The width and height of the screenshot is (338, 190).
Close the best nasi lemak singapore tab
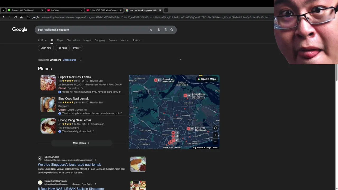pos(160,10)
